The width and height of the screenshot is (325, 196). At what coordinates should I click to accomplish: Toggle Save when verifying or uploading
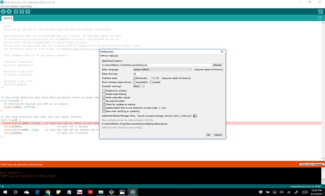[104, 111]
